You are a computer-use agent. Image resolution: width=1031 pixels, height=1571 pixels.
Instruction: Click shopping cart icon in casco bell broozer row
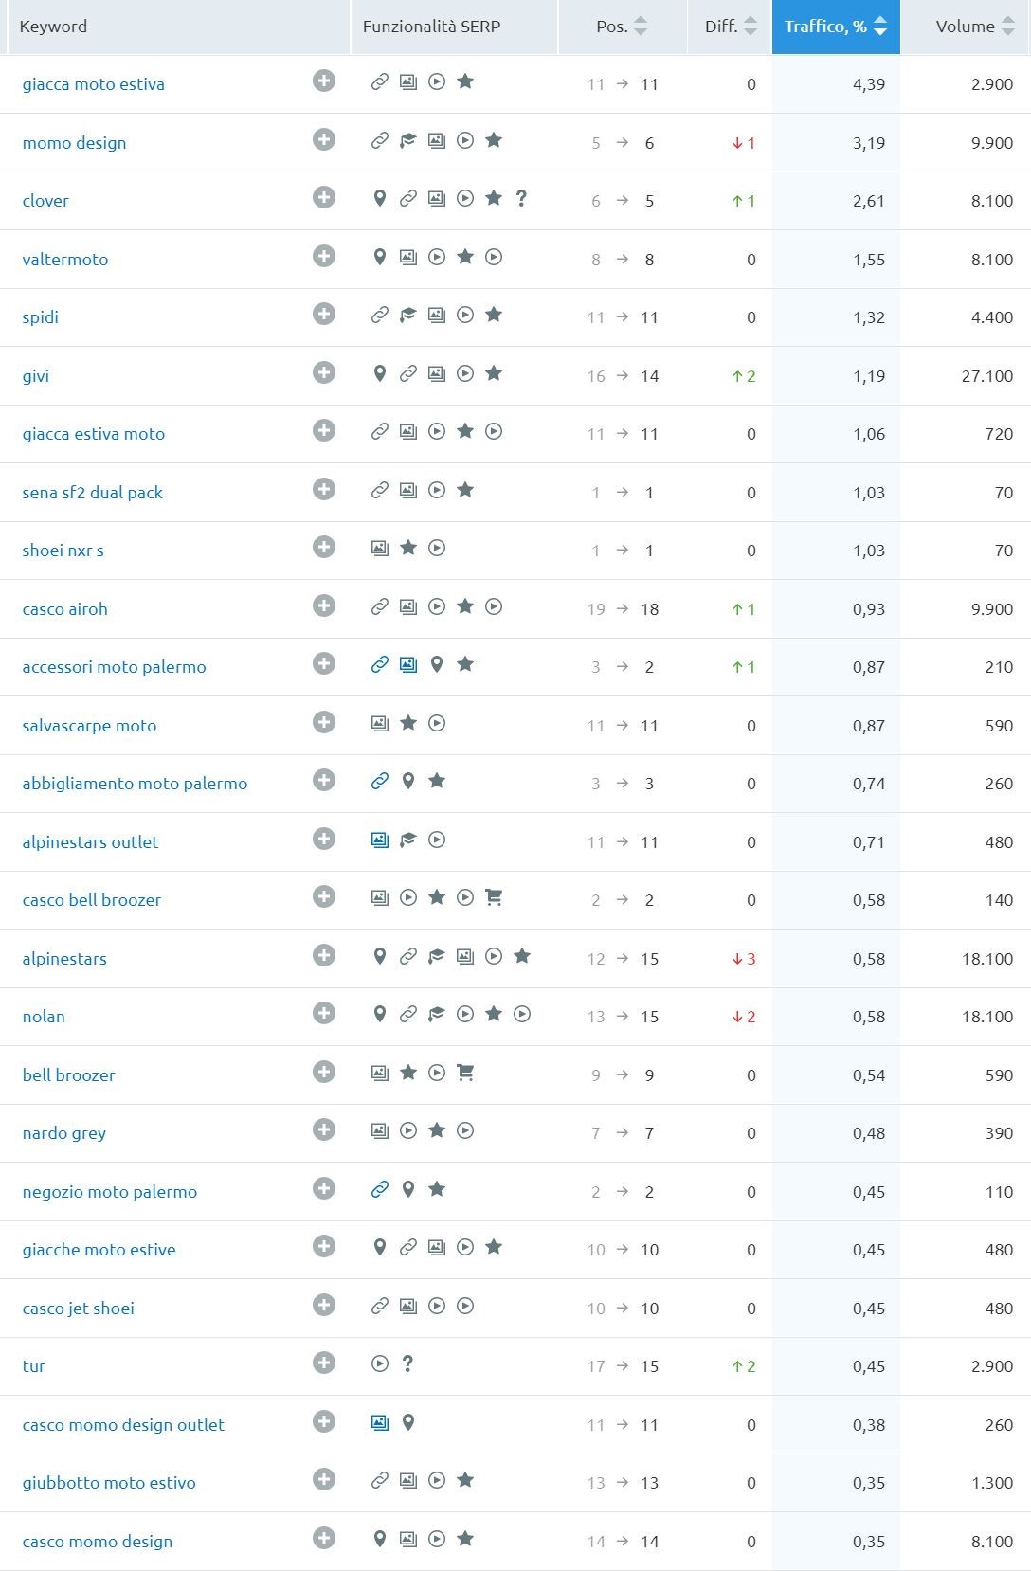494,897
